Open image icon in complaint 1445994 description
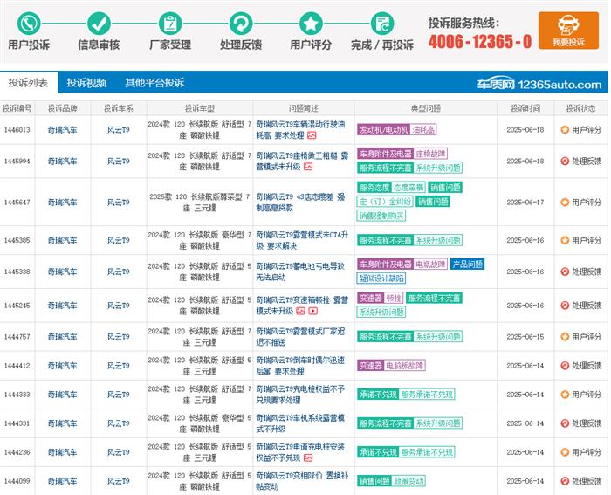Viewport: 611px width, 495px height. click(308, 167)
